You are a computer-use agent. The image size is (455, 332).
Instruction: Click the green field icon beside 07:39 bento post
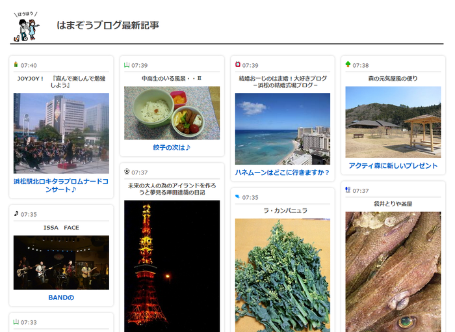tap(127, 65)
